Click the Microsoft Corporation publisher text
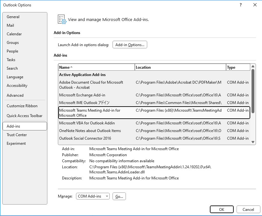The height and width of the screenshot is (216, 262). coord(108,155)
